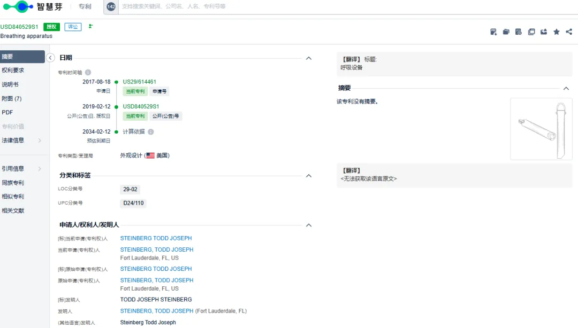Image resolution: width=578 pixels, height=328 pixels.
Task: Expand 引用信息 submenu arrow
Action: [40, 169]
